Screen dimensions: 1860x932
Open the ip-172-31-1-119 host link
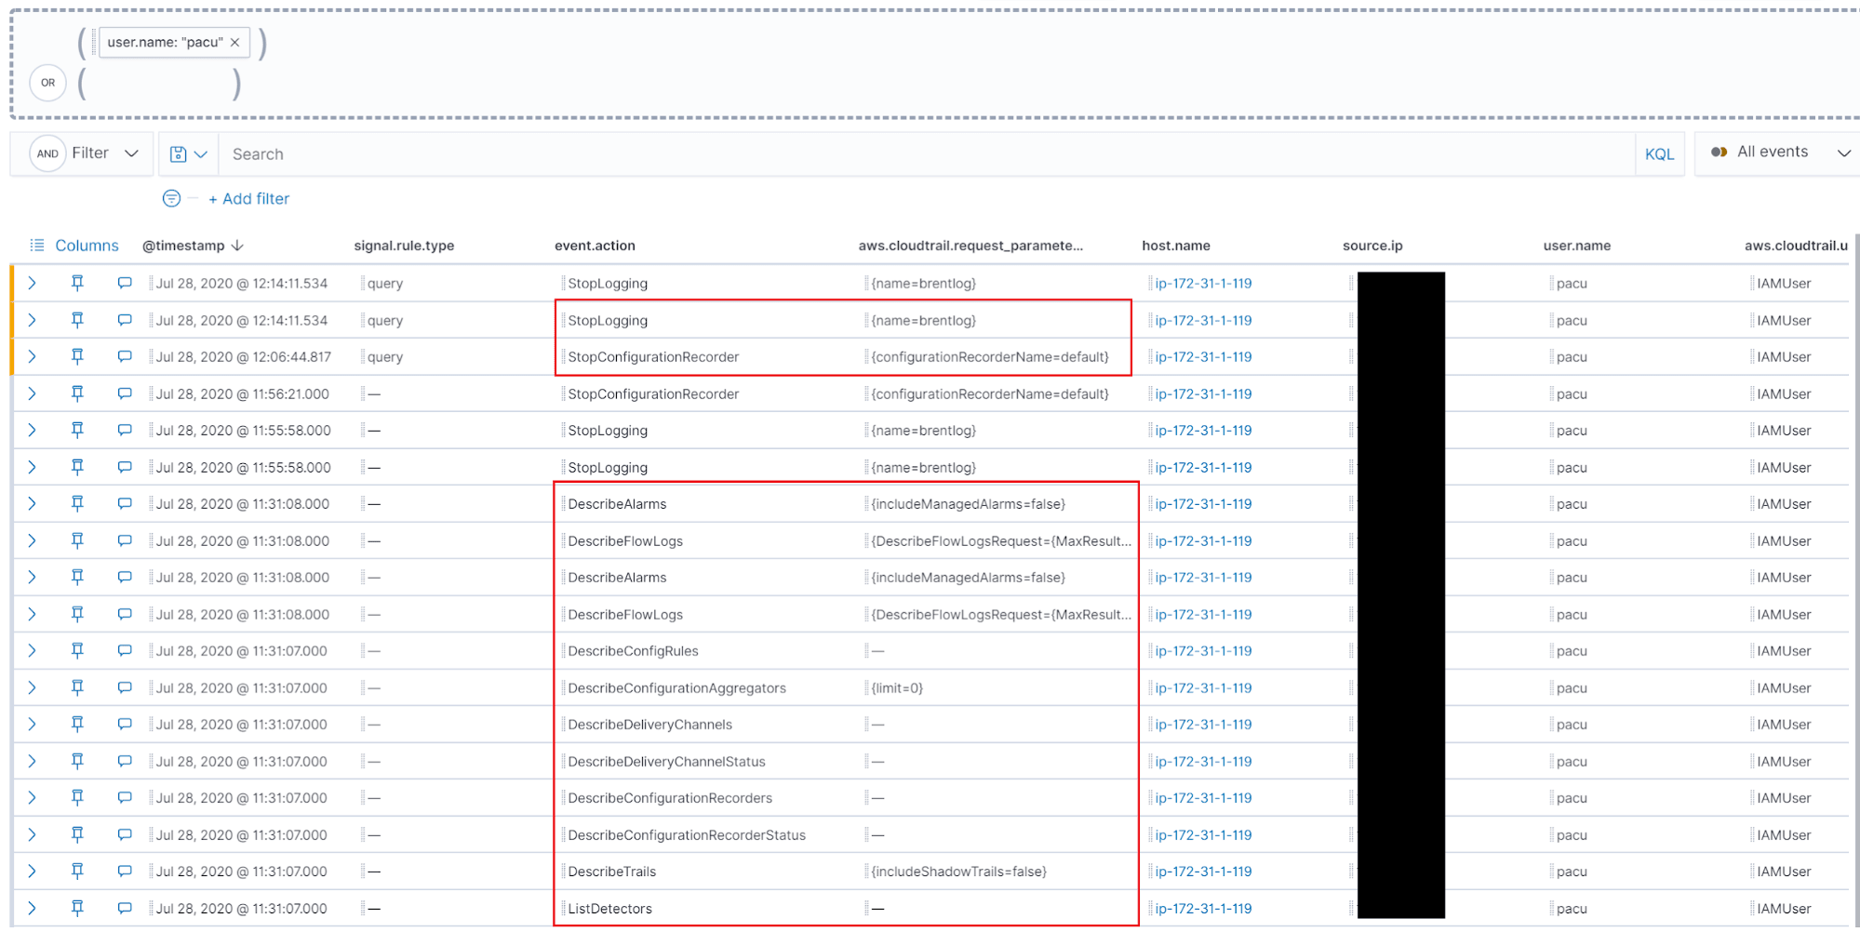pos(1201,283)
